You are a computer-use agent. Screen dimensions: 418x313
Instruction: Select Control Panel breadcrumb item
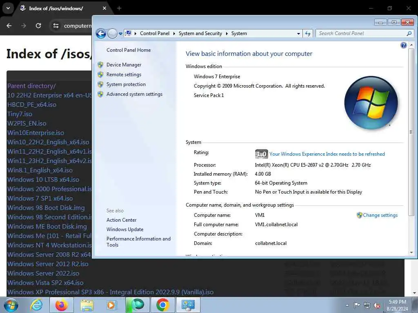[x=155, y=33]
